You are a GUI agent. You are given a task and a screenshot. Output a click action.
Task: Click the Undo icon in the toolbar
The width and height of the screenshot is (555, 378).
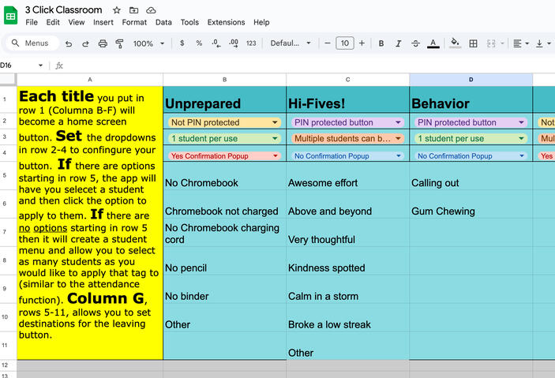point(68,43)
